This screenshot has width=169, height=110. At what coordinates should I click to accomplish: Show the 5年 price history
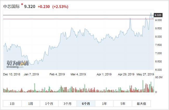(x=123, y=104)
